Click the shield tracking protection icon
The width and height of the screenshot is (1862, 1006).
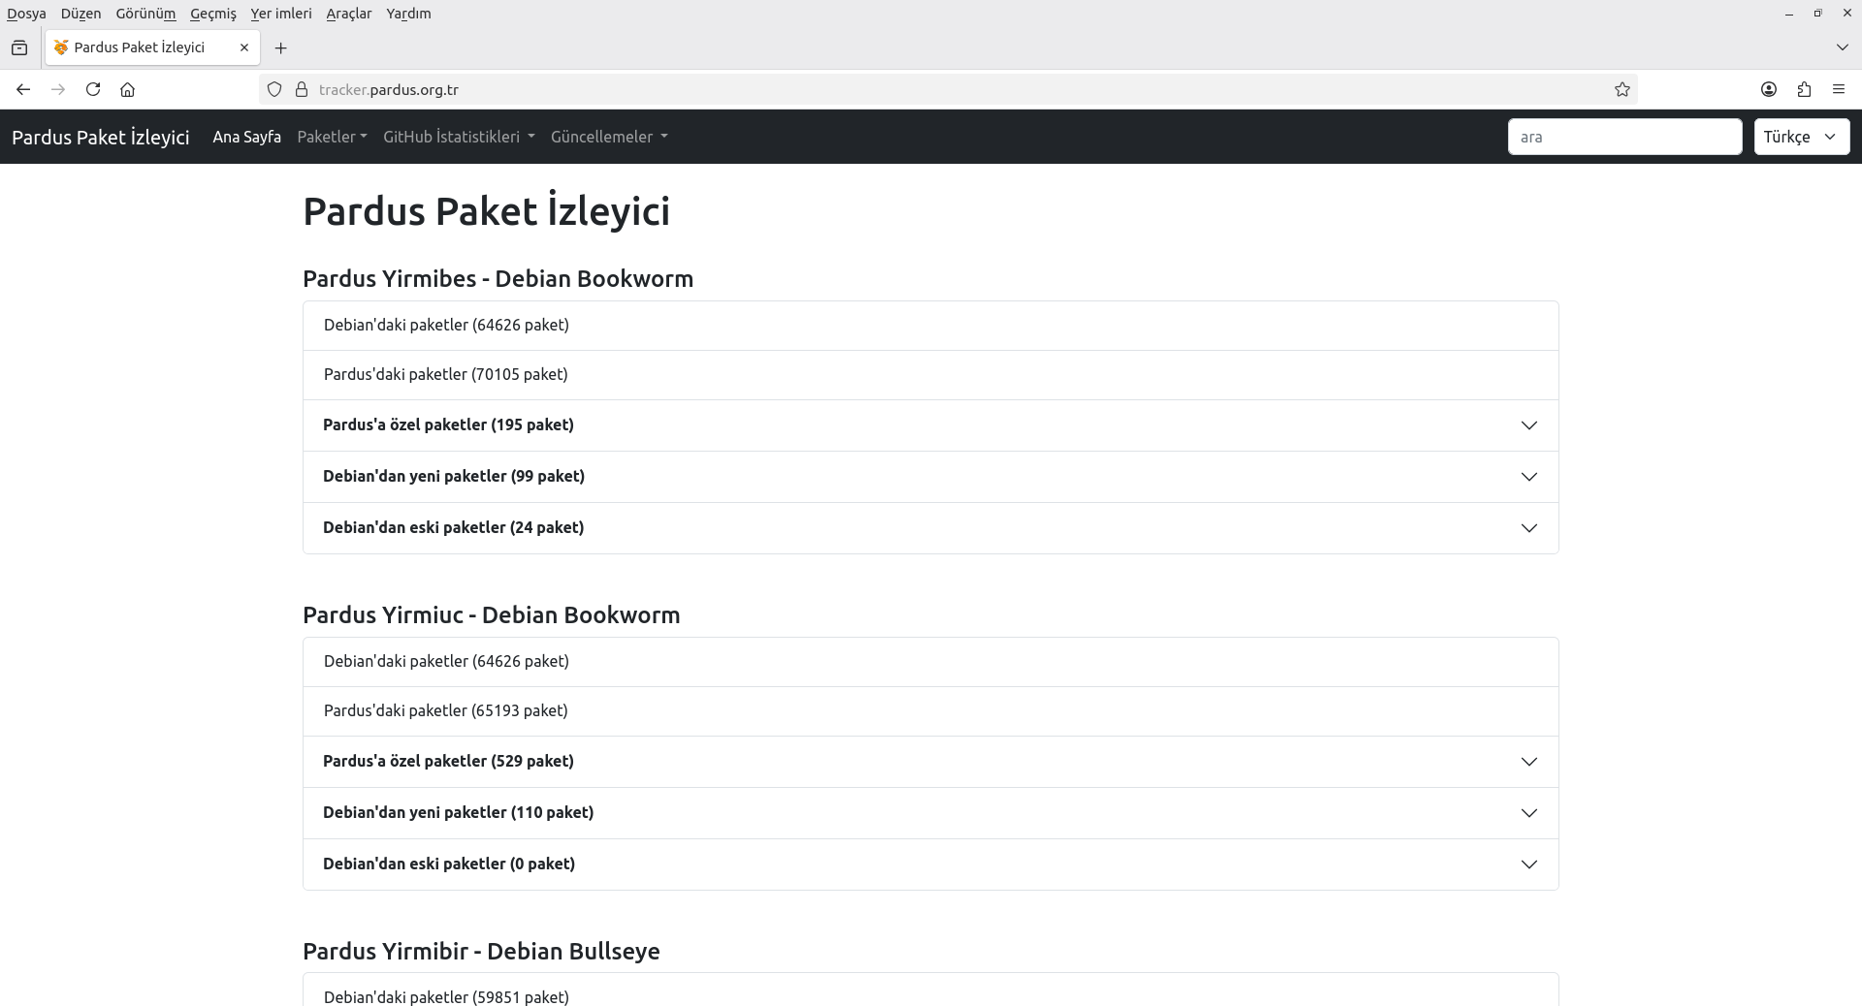(x=274, y=89)
